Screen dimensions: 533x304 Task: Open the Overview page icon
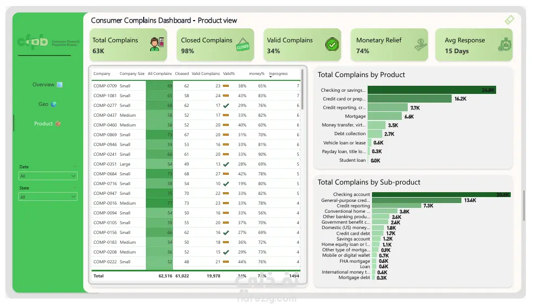60,85
